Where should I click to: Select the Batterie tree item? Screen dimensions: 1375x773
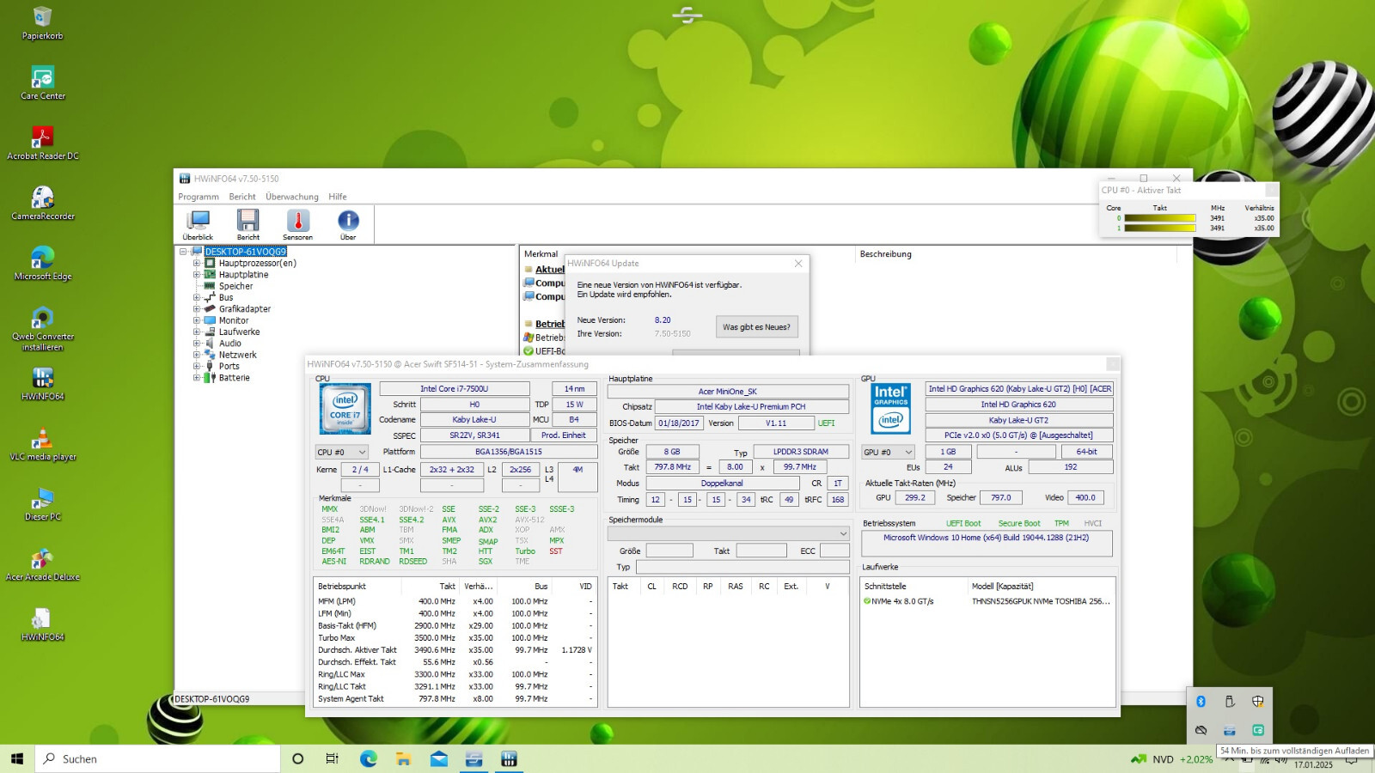234,378
